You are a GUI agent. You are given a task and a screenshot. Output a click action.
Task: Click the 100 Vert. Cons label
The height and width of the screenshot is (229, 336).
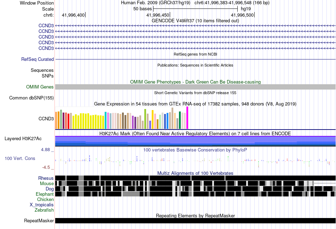(x=20, y=159)
